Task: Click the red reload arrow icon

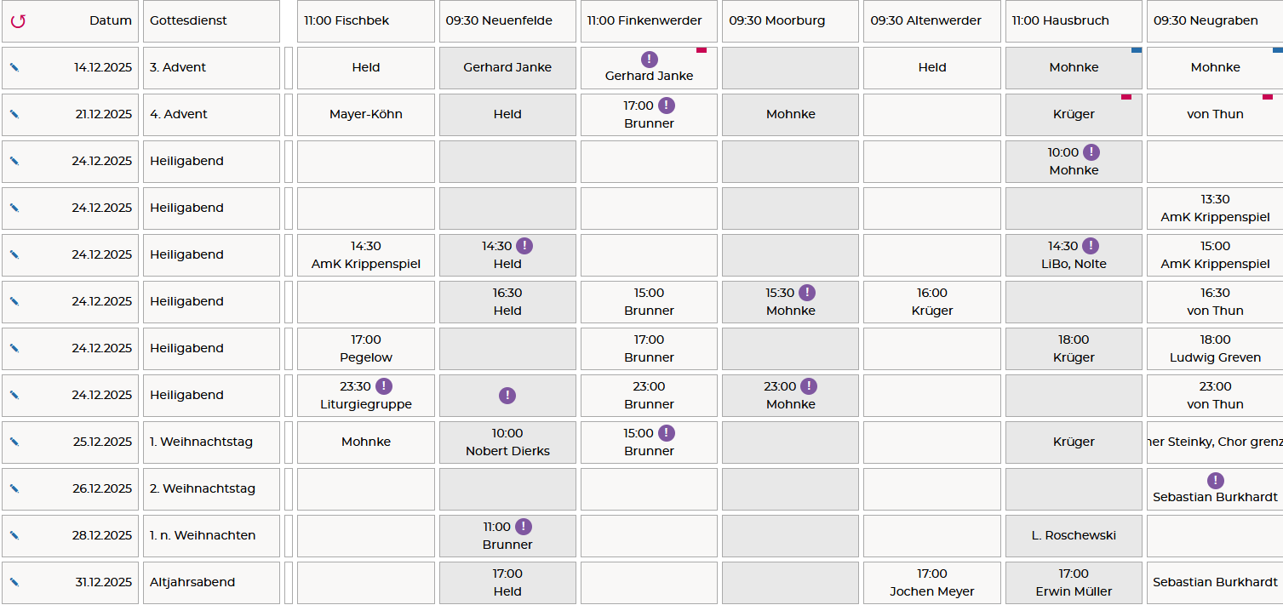Action: pos(18,21)
